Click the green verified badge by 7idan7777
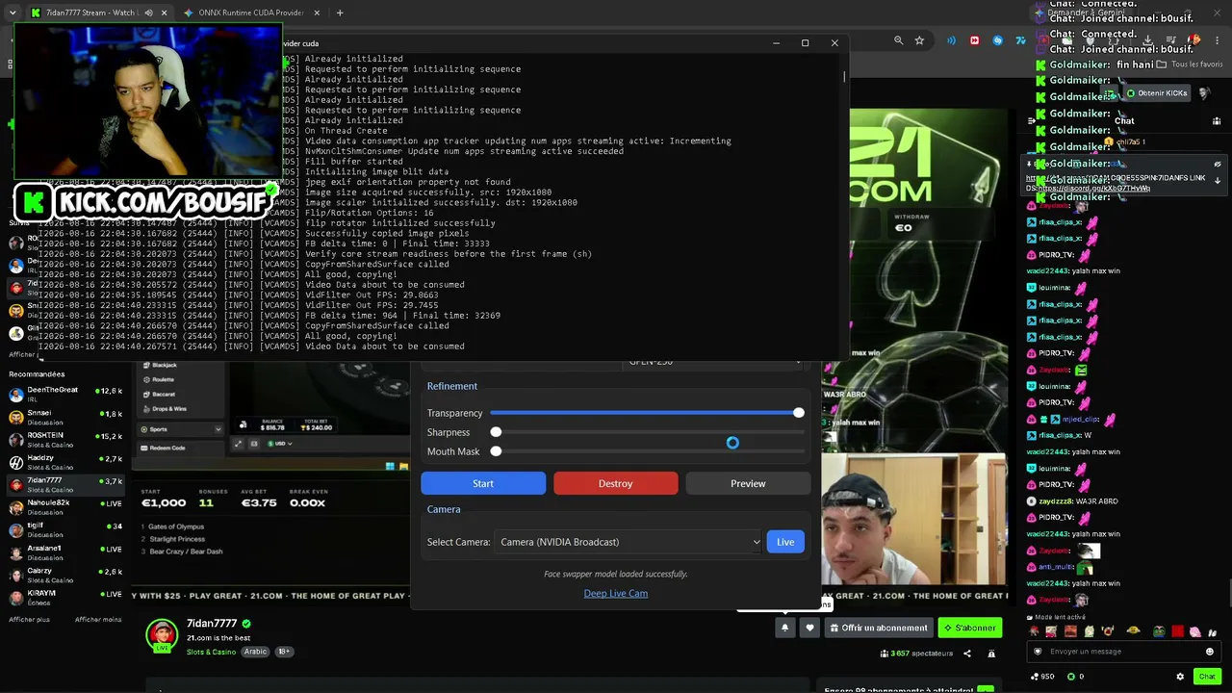This screenshot has height=693, width=1232. point(246,624)
